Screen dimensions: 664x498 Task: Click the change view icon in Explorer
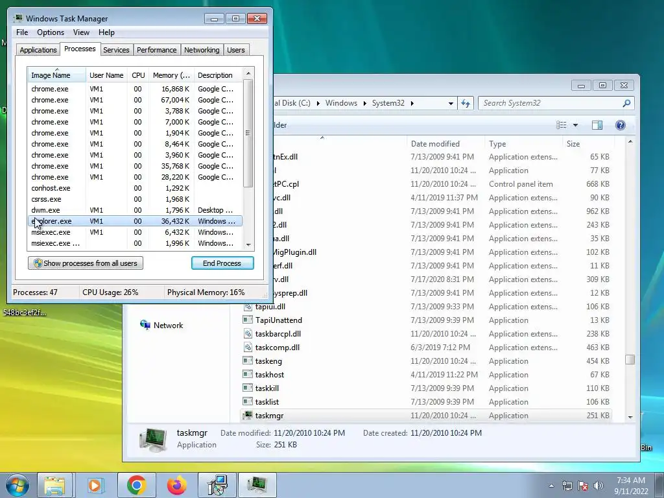click(562, 125)
